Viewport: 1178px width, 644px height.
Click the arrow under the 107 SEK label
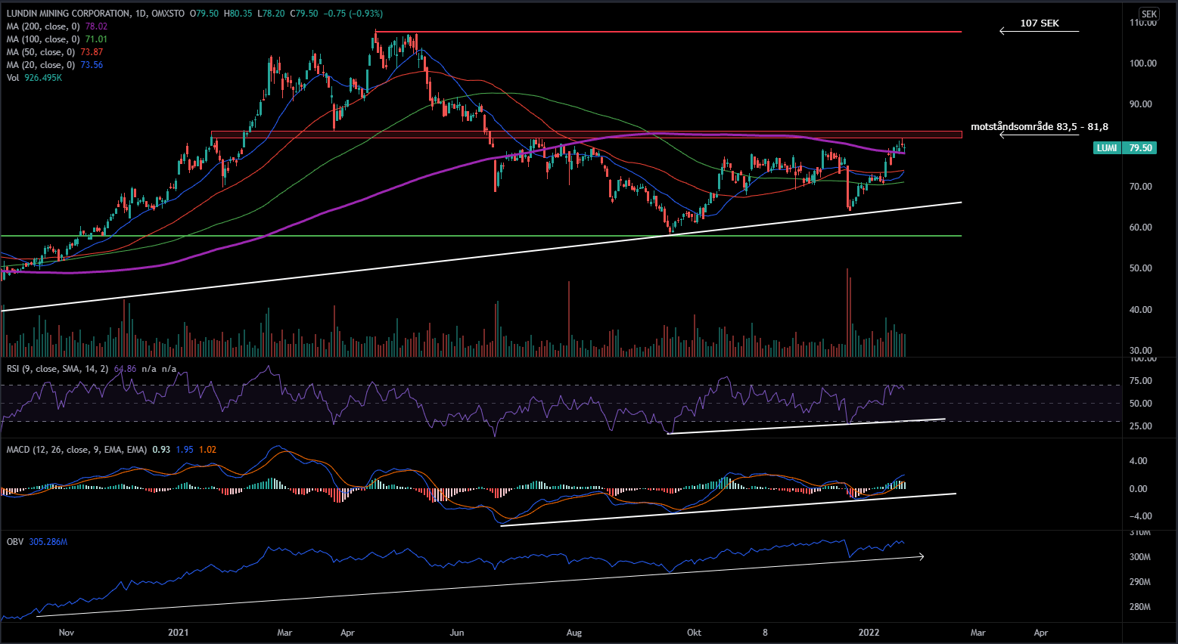(1039, 32)
